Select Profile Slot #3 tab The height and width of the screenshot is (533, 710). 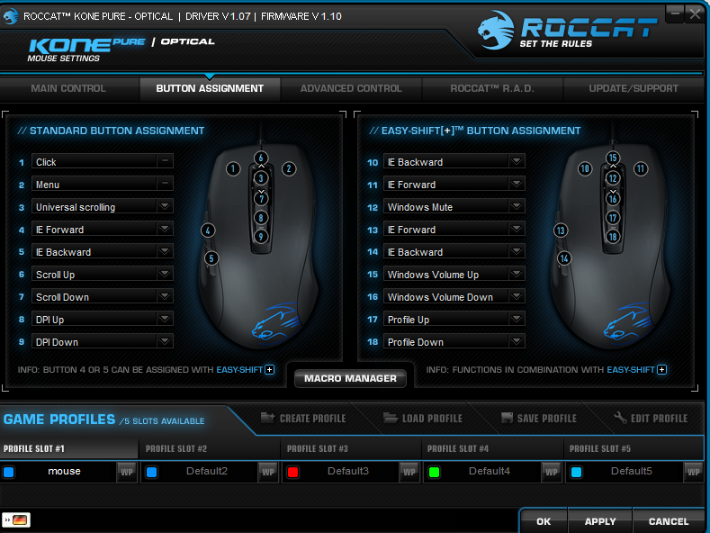(351, 448)
